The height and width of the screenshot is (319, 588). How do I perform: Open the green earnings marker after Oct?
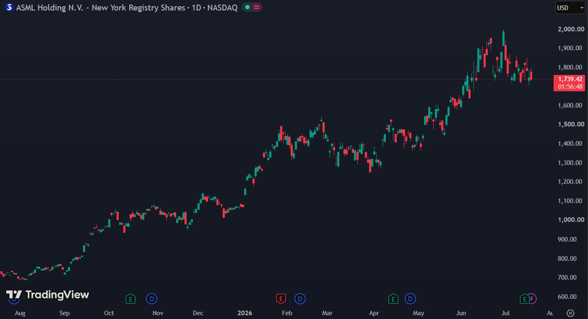click(x=131, y=299)
